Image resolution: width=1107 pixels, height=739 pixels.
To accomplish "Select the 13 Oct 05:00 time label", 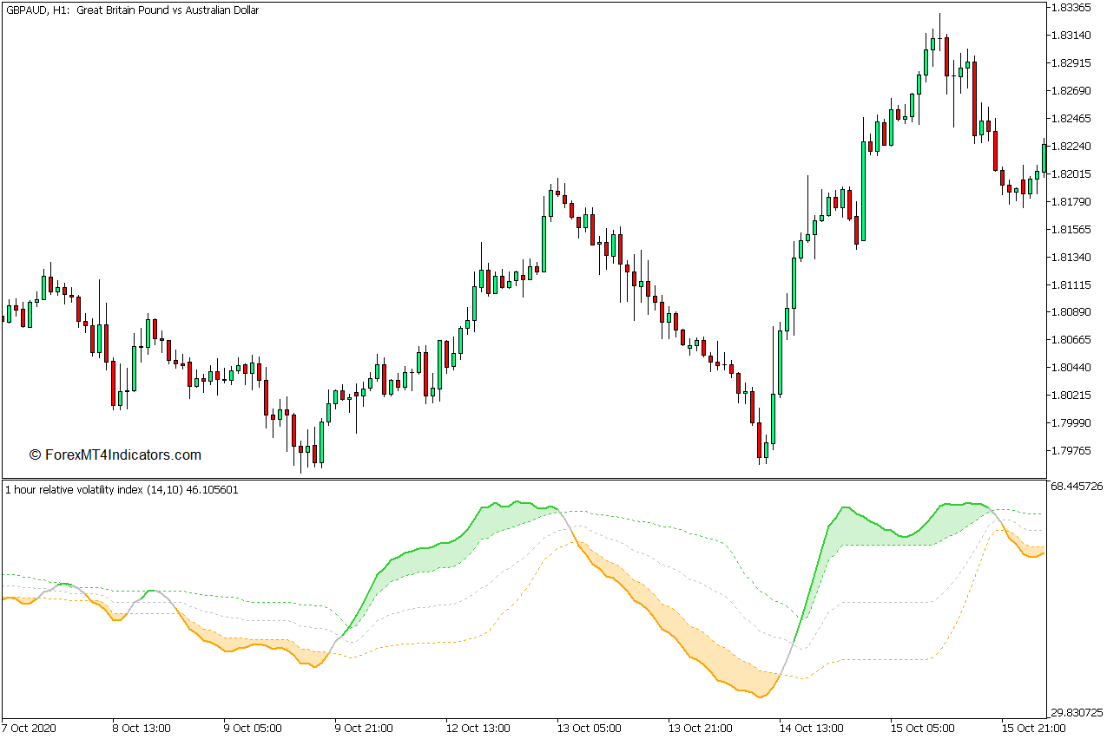I will (x=589, y=728).
